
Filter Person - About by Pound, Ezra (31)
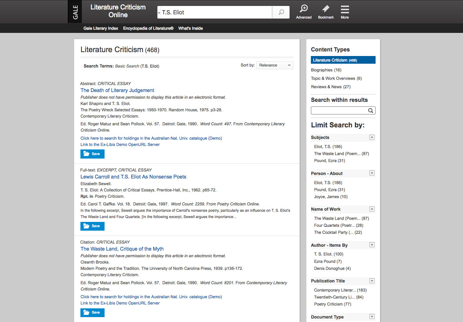click(x=329, y=190)
